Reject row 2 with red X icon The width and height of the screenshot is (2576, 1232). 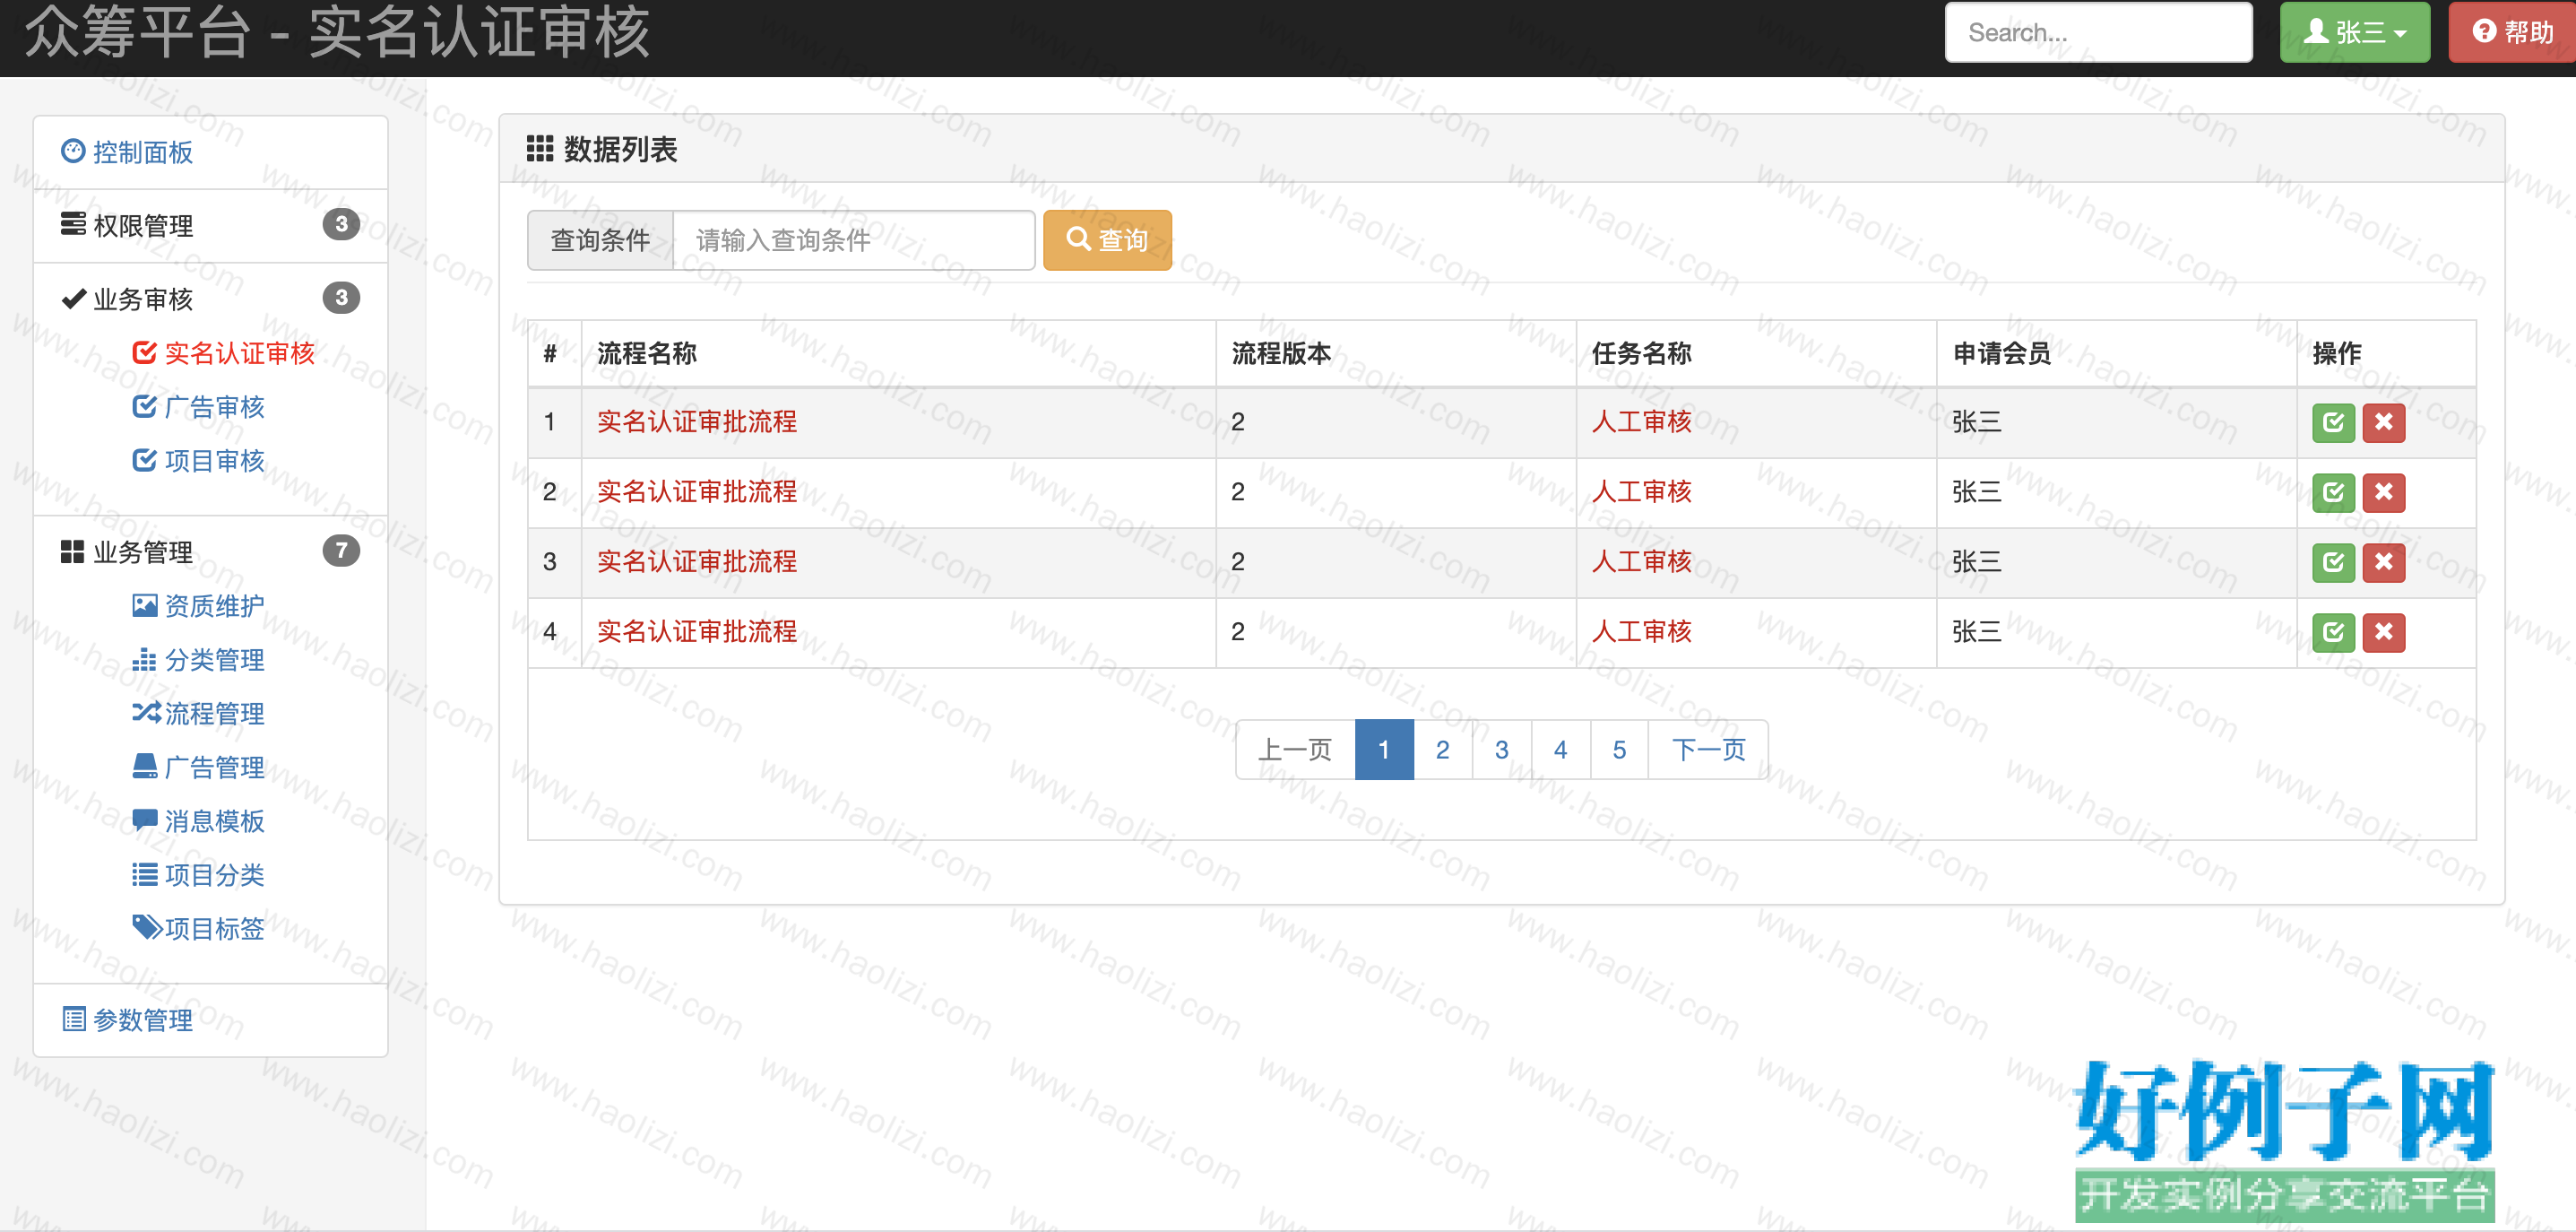tap(2383, 492)
